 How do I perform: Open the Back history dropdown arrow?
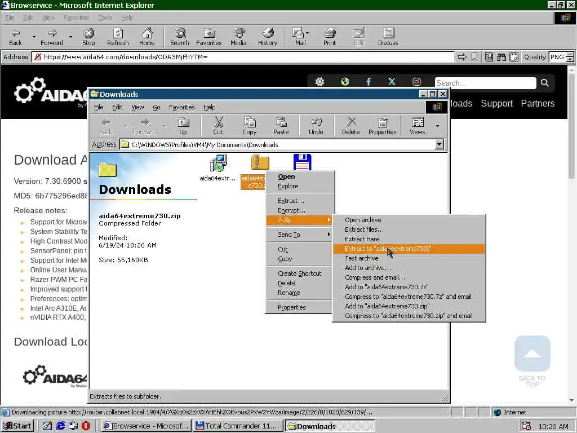point(34,37)
